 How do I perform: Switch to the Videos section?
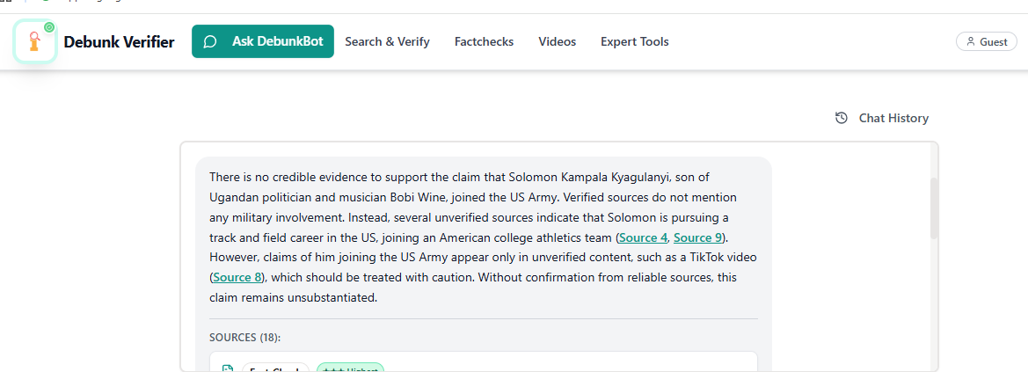pos(558,41)
